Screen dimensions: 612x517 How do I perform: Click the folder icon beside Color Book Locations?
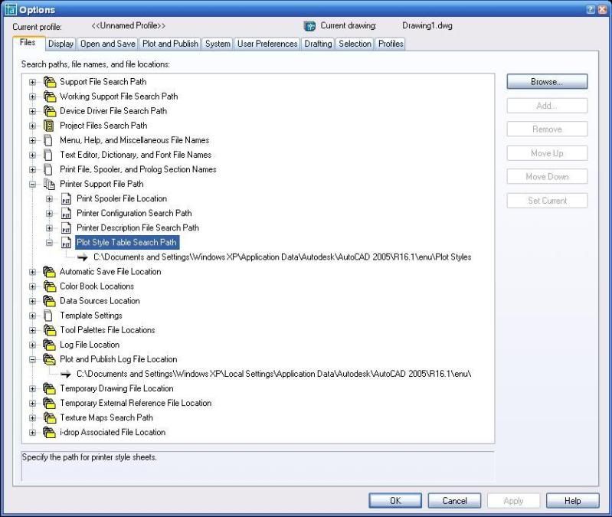(x=50, y=286)
